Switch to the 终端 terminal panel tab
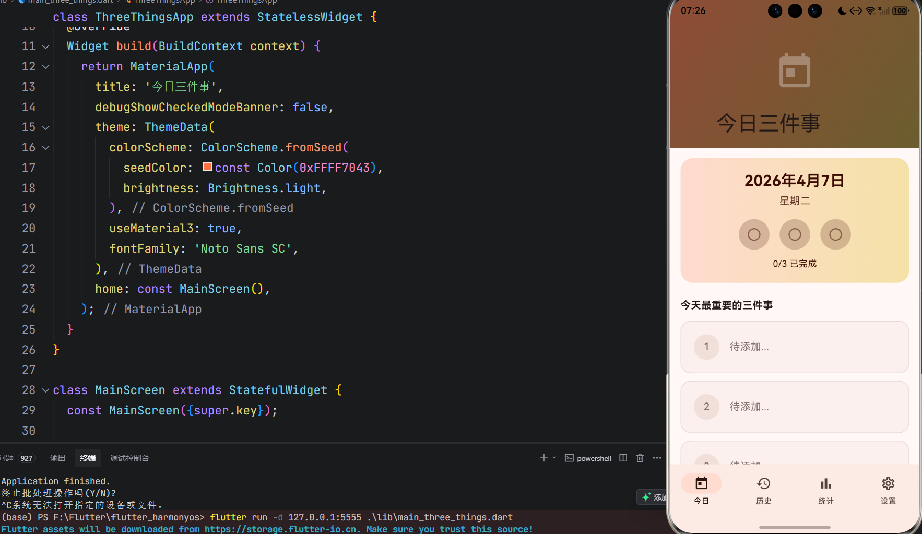The height and width of the screenshot is (534, 922). 88,458
